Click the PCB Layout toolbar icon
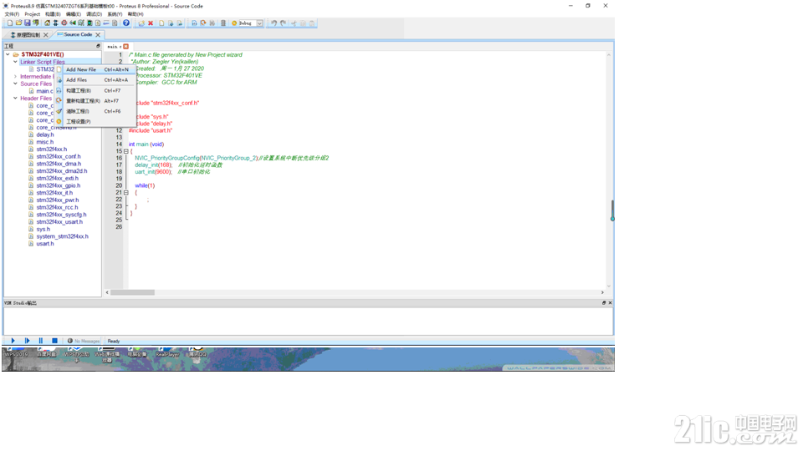Viewport: 803px width, 451px height. pyautogui.click(x=55, y=23)
